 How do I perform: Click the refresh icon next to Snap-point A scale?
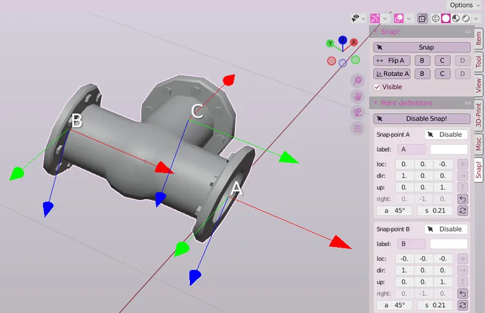click(463, 211)
